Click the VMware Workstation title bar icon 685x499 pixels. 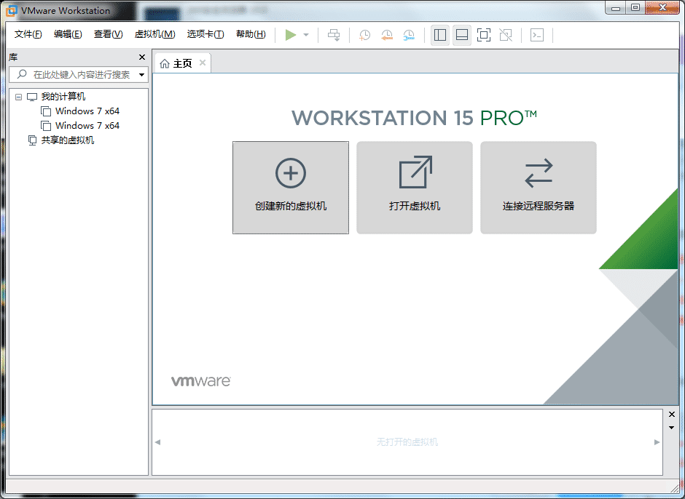tap(12, 10)
